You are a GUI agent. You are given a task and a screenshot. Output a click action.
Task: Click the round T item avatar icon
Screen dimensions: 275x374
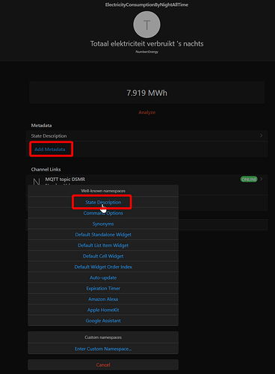pos(146,25)
